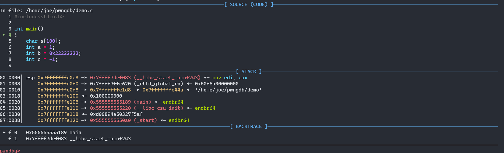Click the __libc_start_main+243 symbol in stack
The height and width of the screenshot is (153, 504).
click(167, 78)
